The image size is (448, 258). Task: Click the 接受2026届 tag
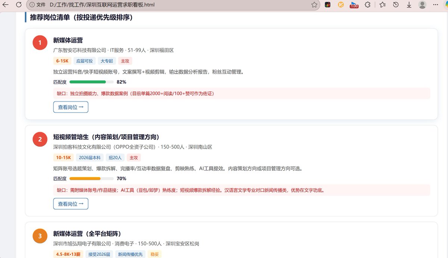pos(99,254)
